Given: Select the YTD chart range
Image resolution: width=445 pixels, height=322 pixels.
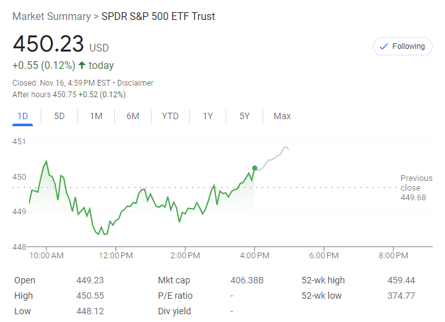Looking at the screenshot, I should (x=170, y=116).
